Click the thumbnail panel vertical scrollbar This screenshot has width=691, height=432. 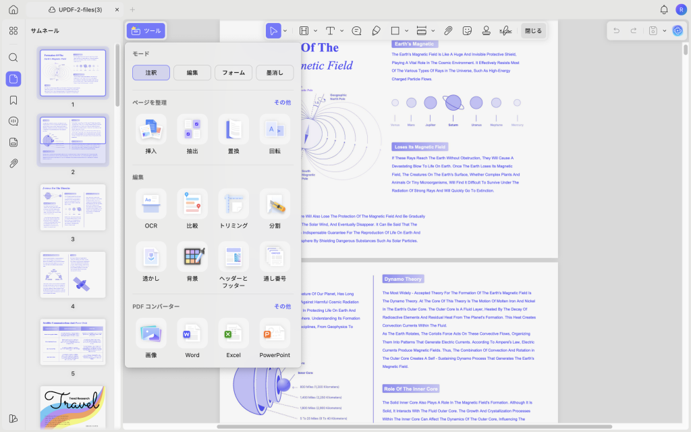[x=117, y=76]
